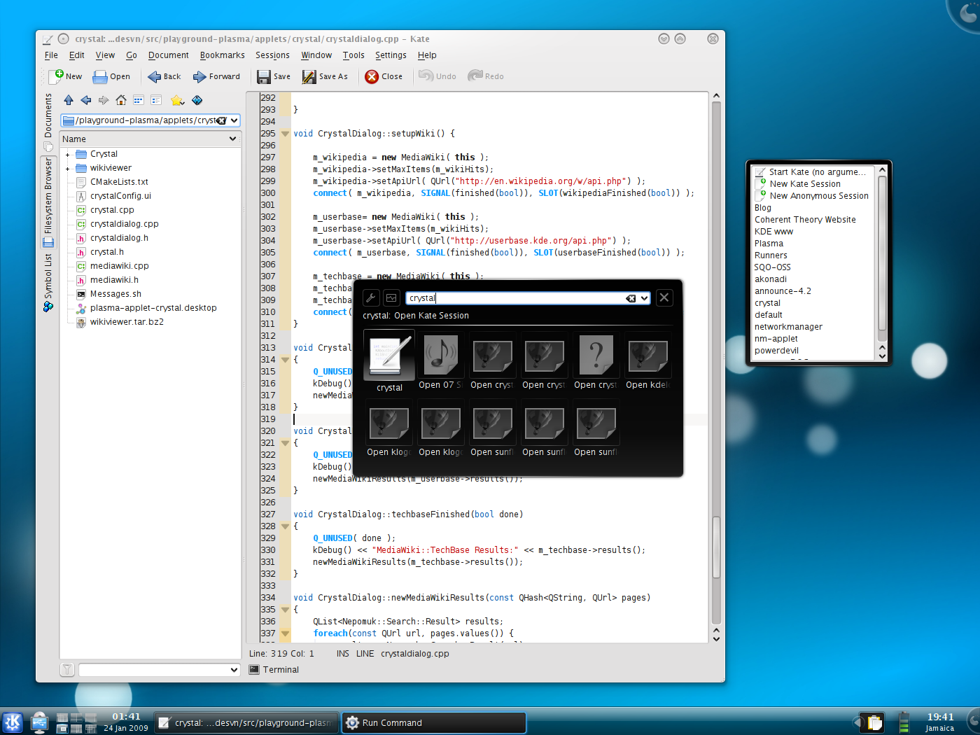Image resolution: width=980 pixels, height=735 pixels.
Task: Open the Sessions menu
Action: [272, 55]
